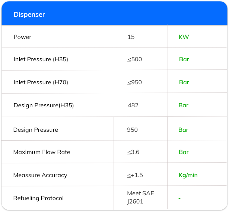Select the green KW unit
229x212 pixels.
[184, 37]
